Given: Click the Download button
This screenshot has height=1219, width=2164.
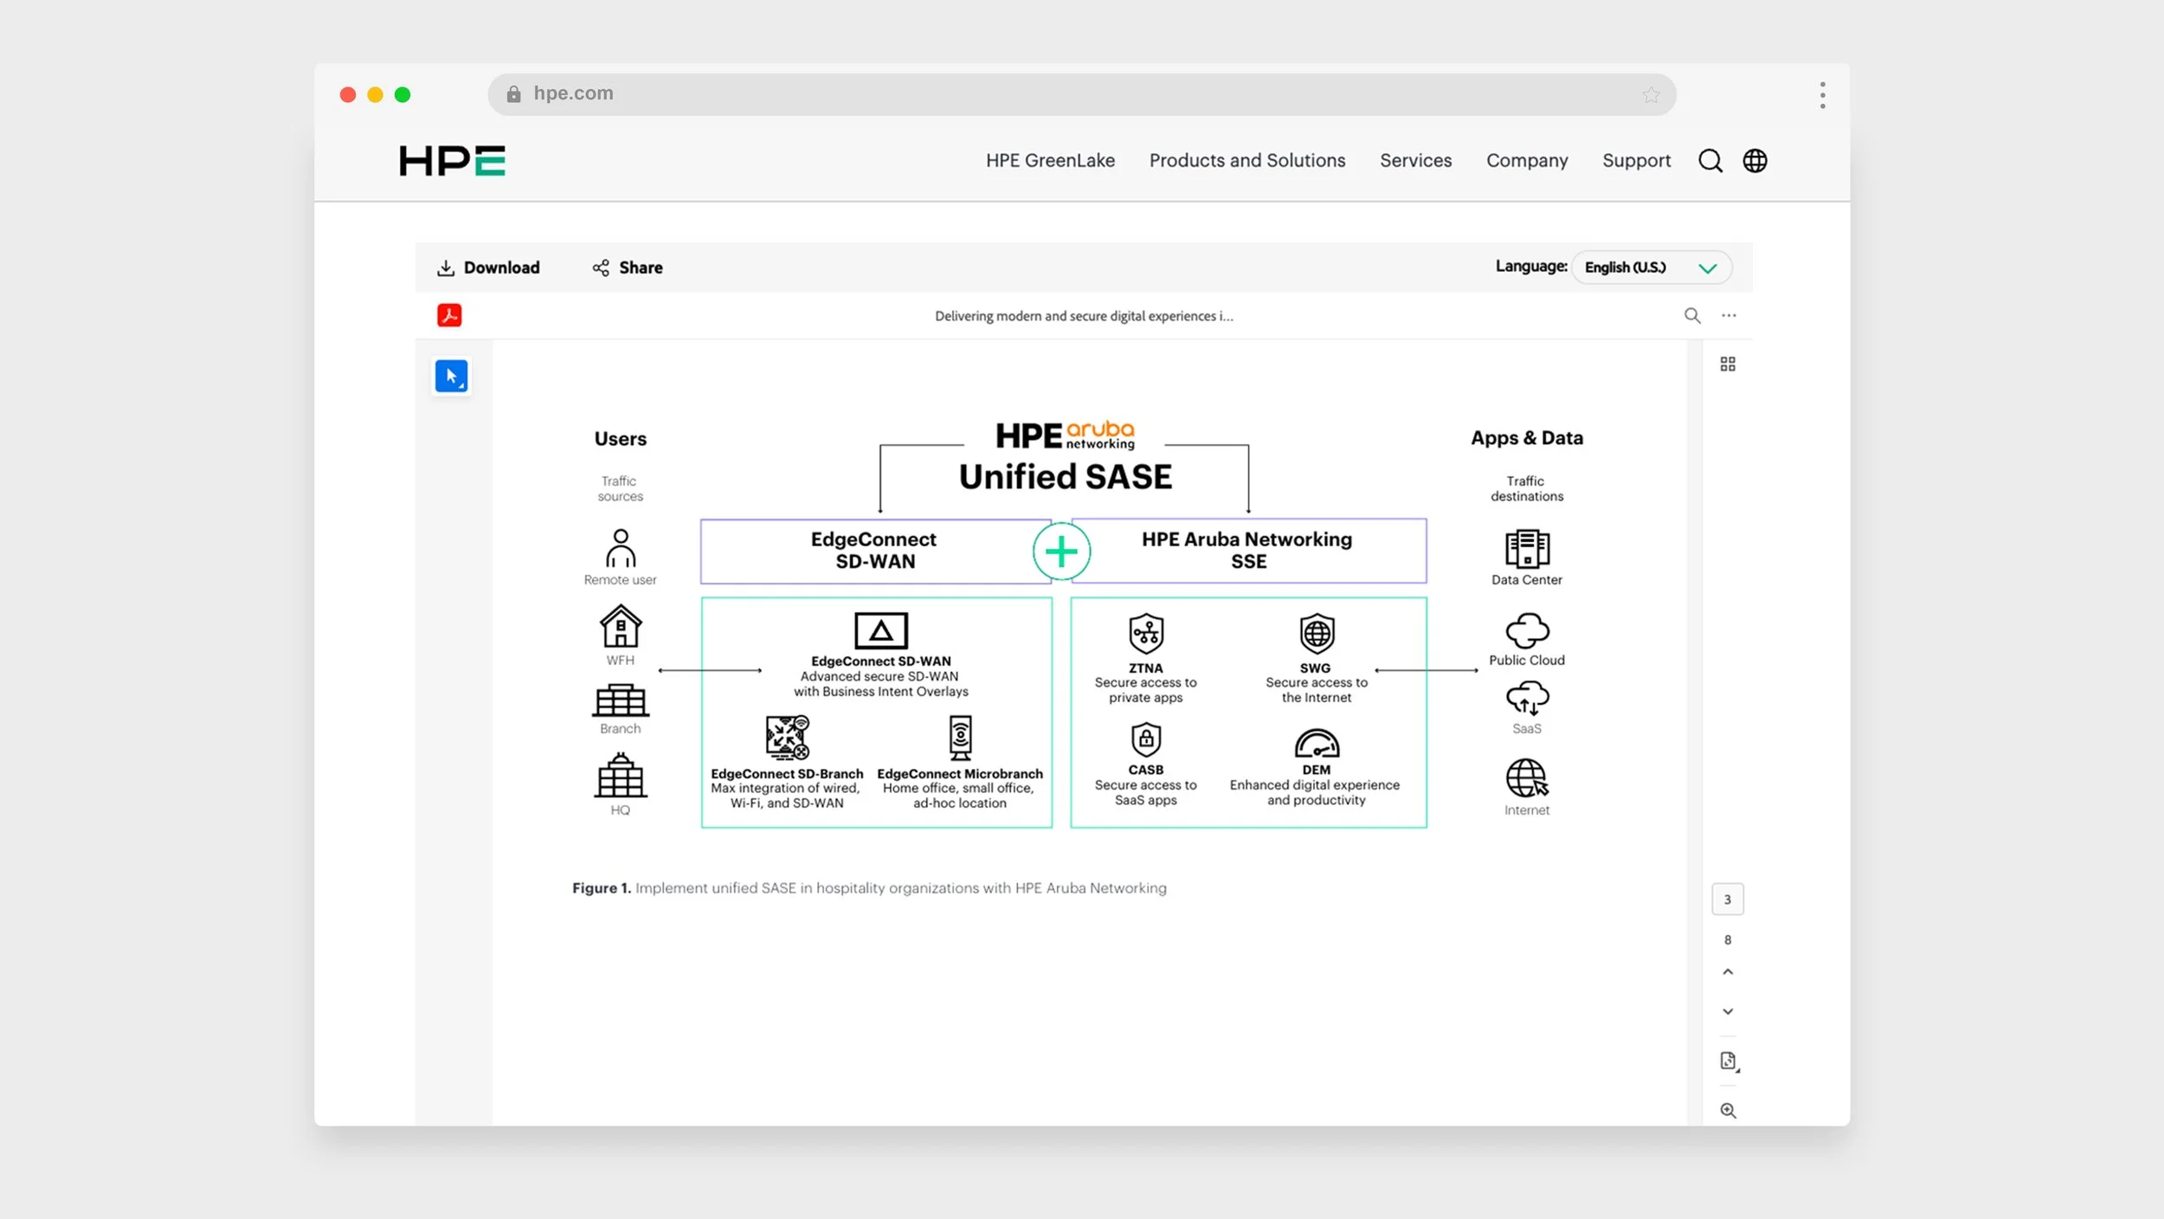Looking at the screenshot, I should coord(488,268).
